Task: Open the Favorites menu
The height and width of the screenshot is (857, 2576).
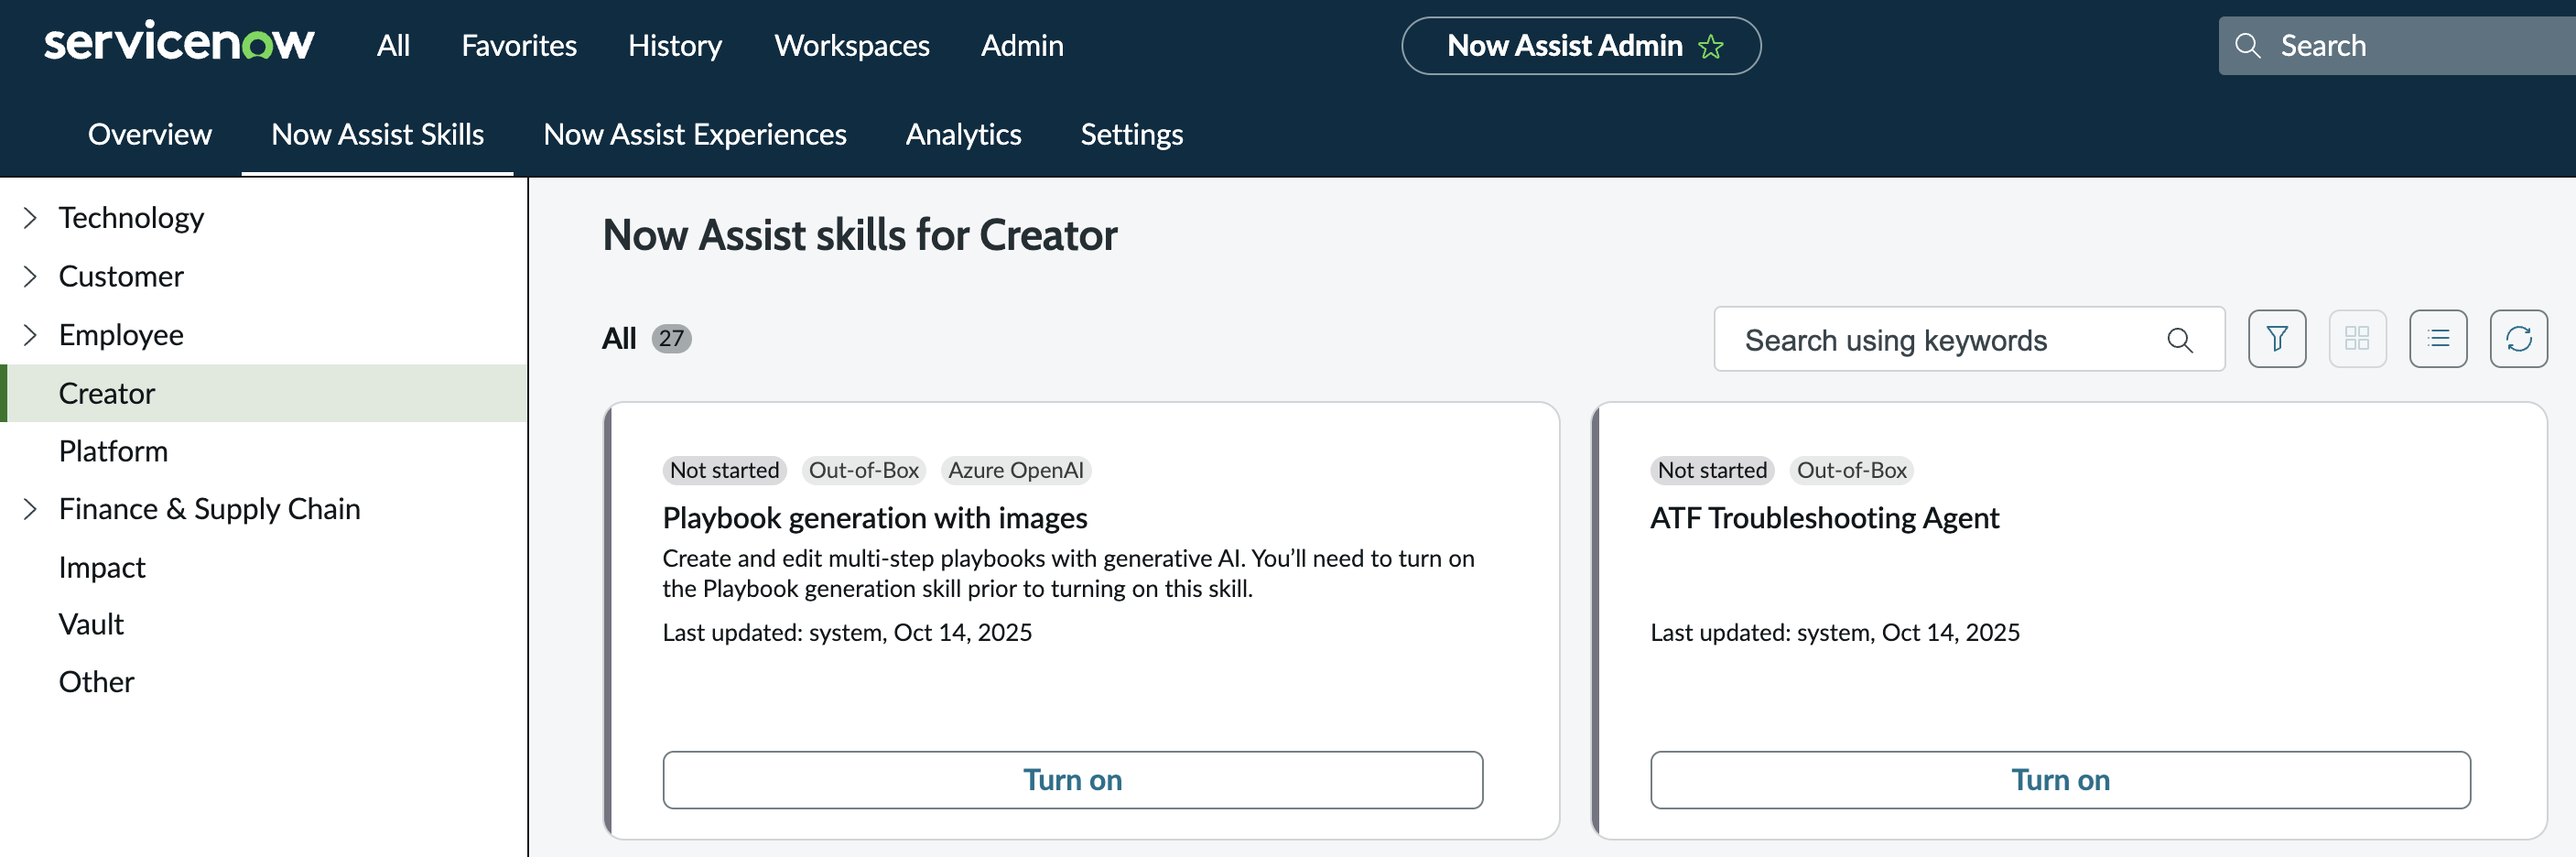Action: pos(519,46)
